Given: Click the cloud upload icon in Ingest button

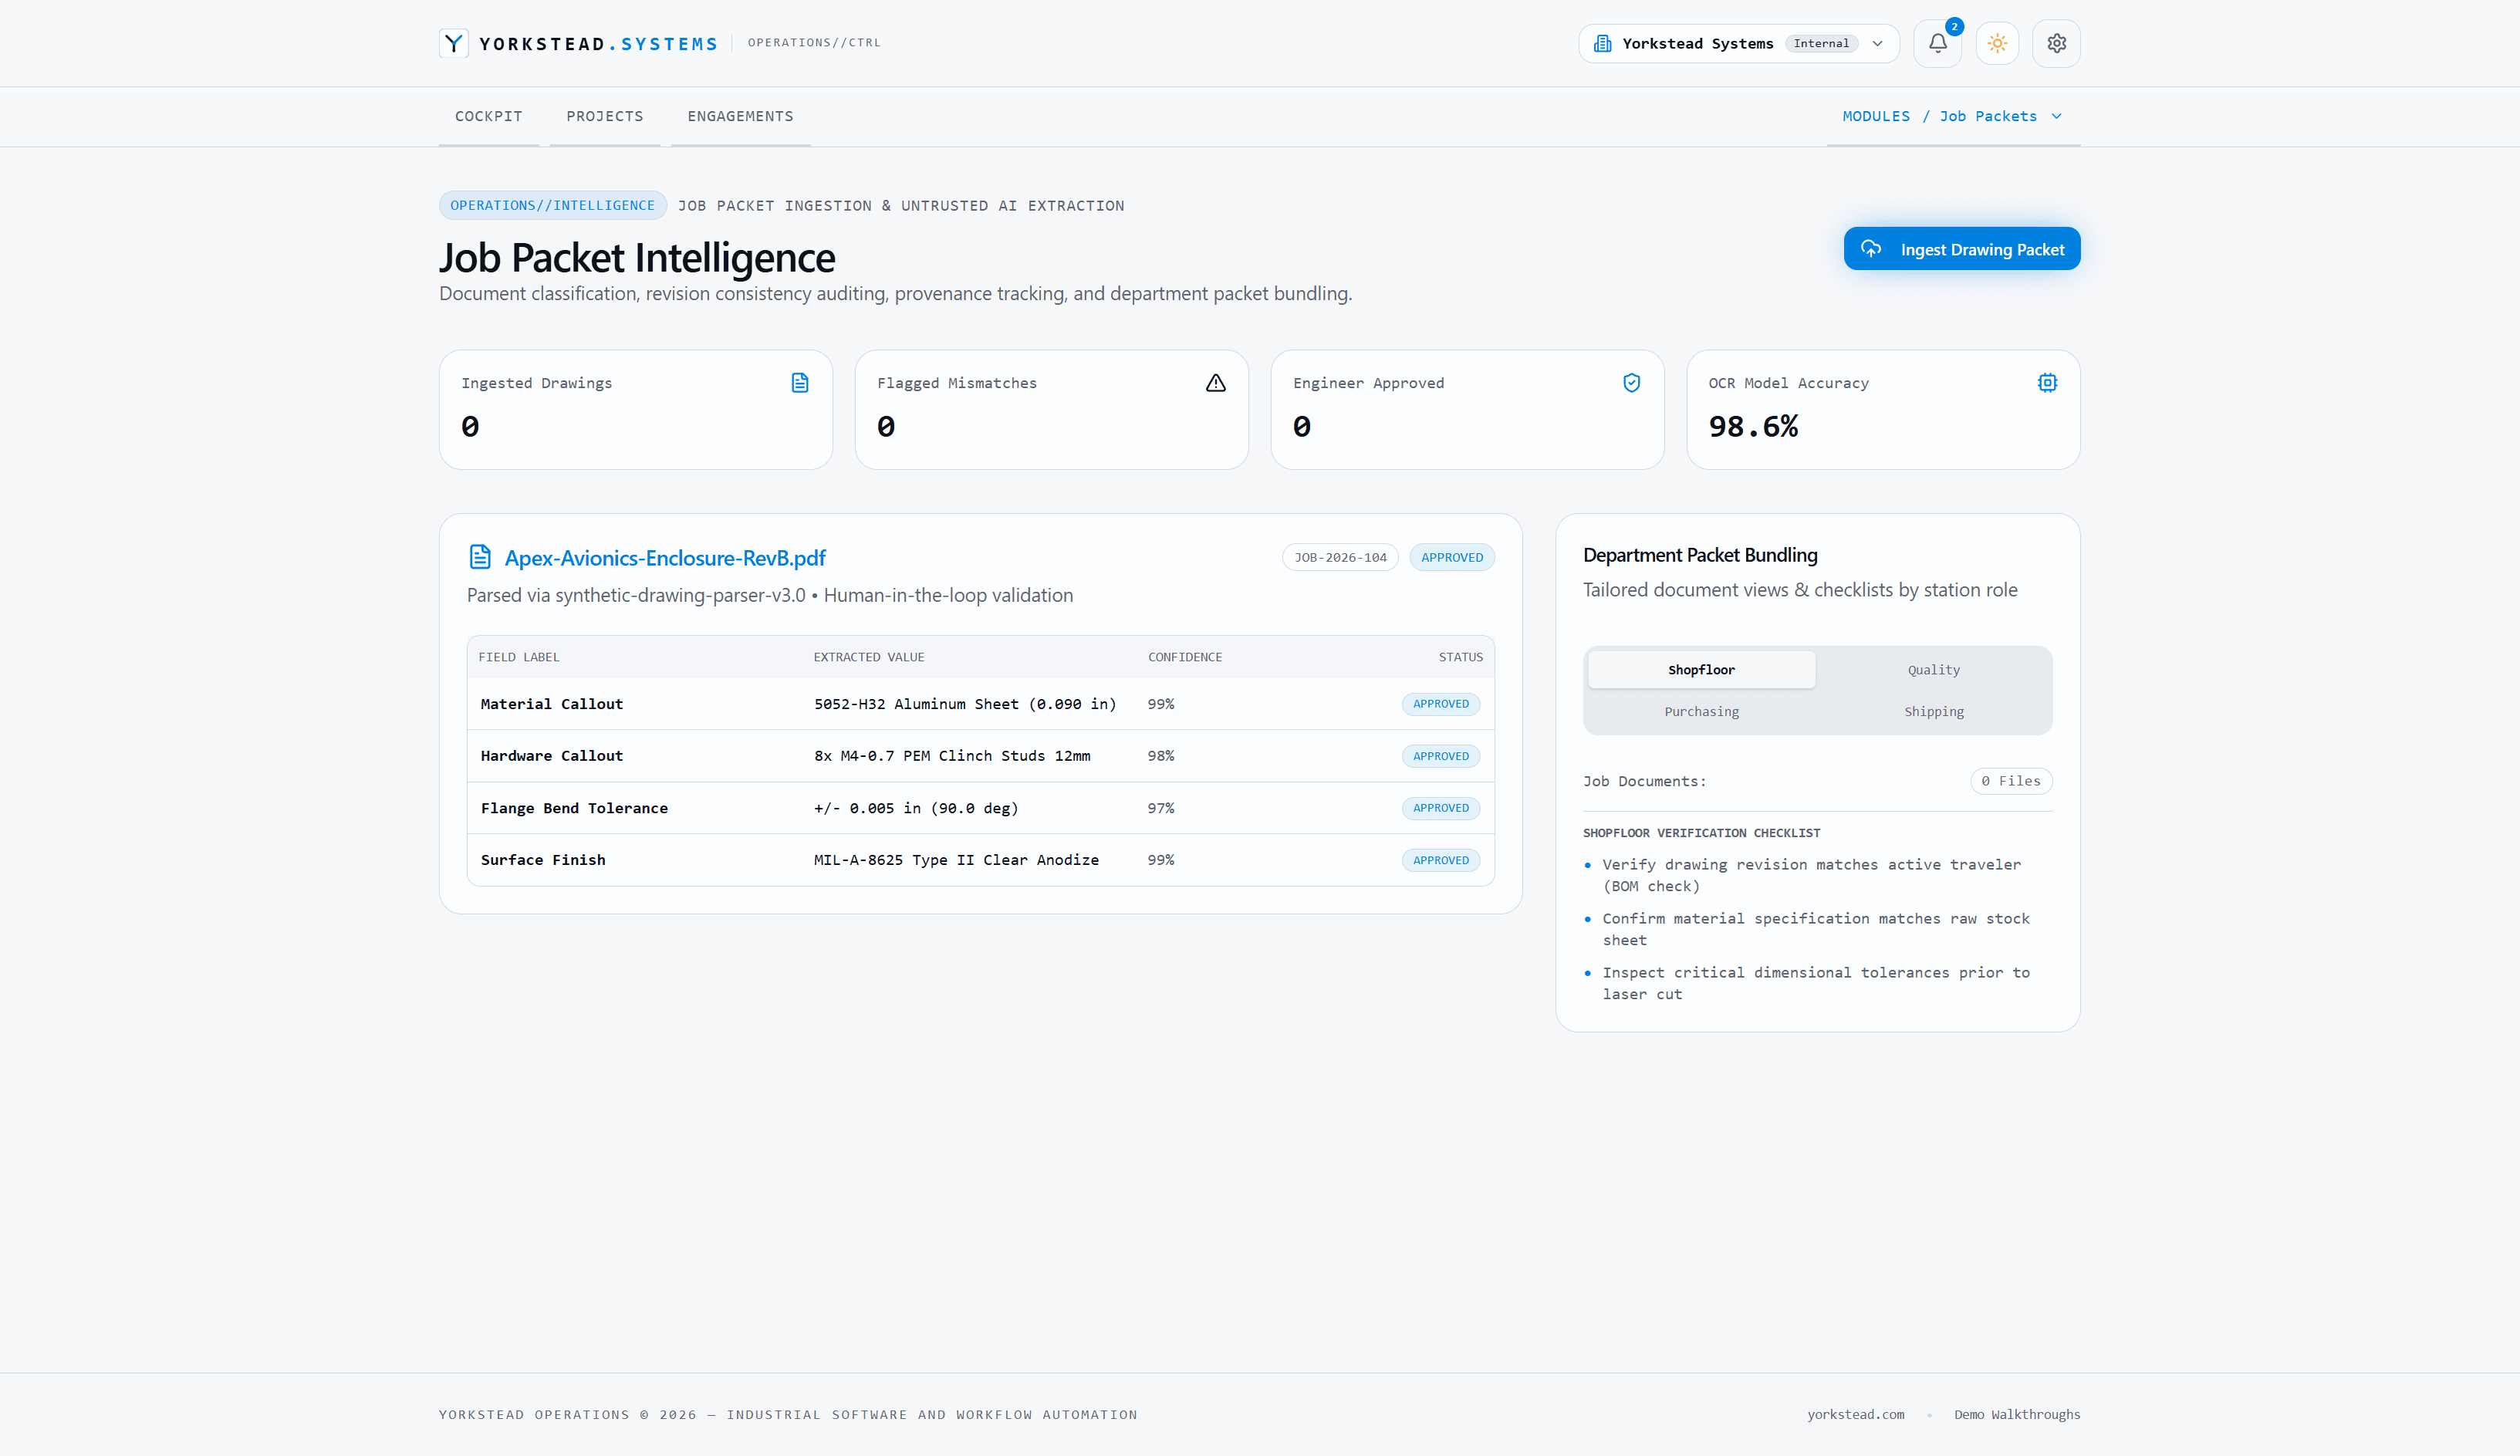Looking at the screenshot, I should [1870, 249].
